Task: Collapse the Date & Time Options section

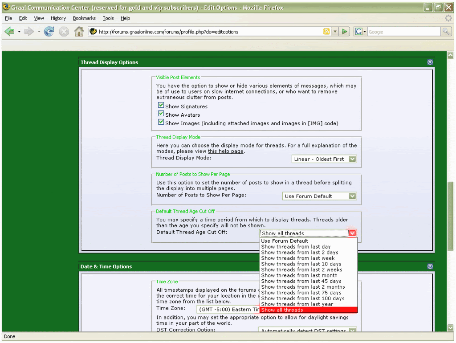Action: [x=430, y=266]
